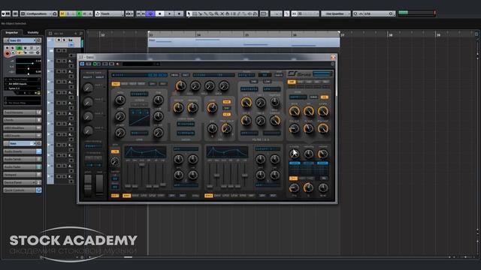Select the orange ENV1 tab at bottom
Image resolution: width=481 pixels, height=270 pixels.
[x=126, y=196]
